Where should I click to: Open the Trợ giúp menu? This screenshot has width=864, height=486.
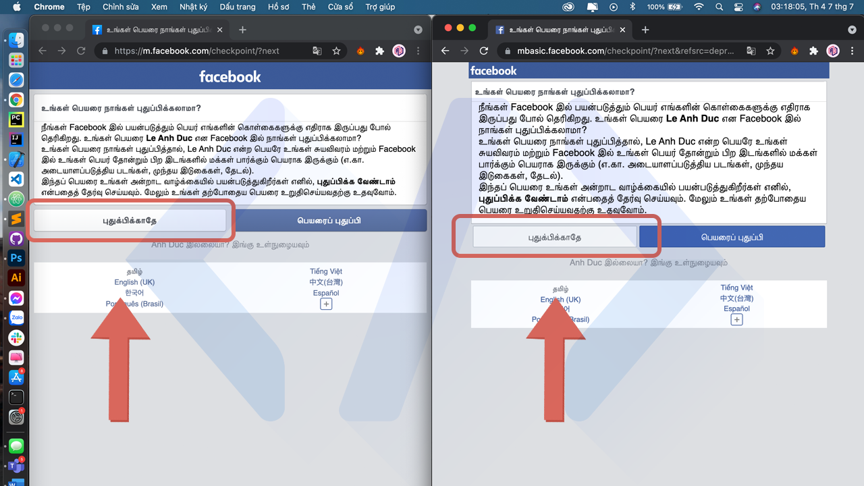381,7
